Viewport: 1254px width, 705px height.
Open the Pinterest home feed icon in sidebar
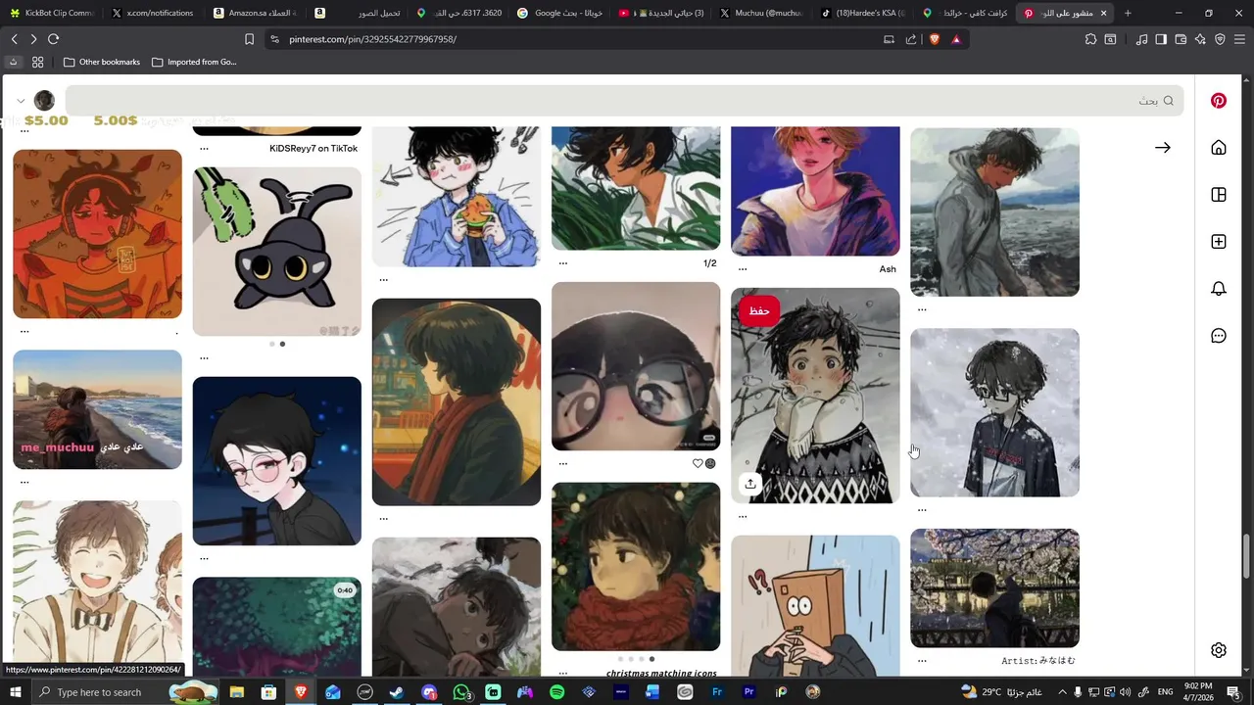point(1219,148)
